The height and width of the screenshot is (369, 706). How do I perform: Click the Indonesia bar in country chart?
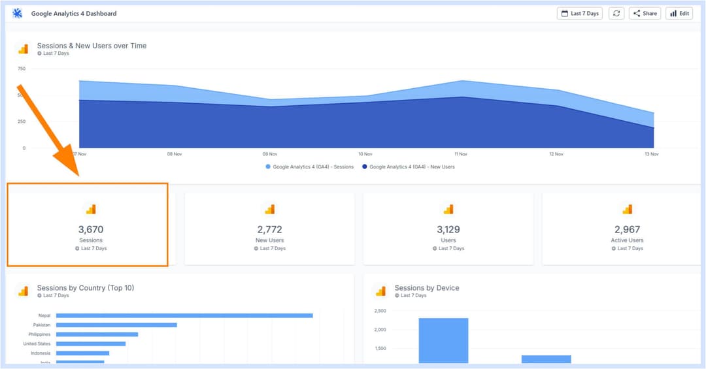[x=83, y=353]
